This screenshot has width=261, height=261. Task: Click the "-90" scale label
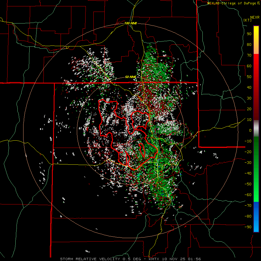248,227
